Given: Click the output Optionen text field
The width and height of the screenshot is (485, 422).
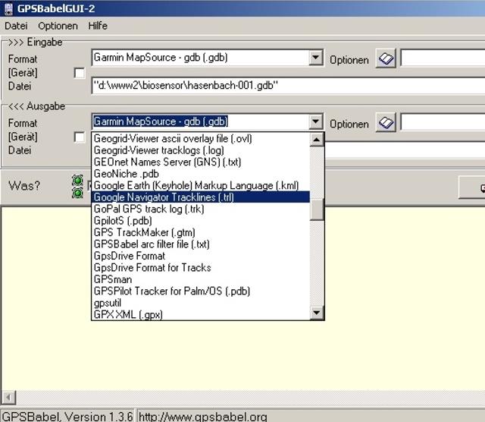Looking at the screenshot, I should (443, 122).
